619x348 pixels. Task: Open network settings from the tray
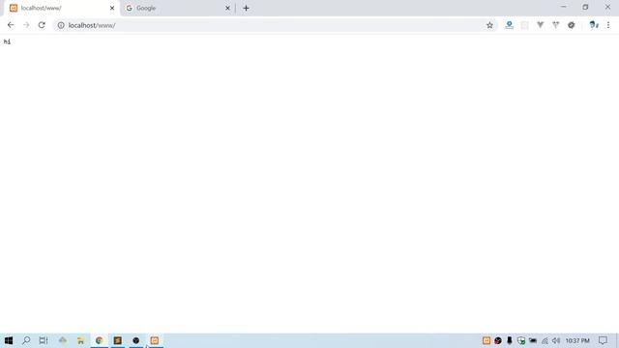click(x=545, y=340)
